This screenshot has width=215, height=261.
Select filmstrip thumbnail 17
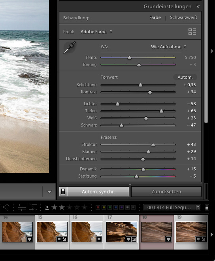pyautogui.click(x=122, y=232)
